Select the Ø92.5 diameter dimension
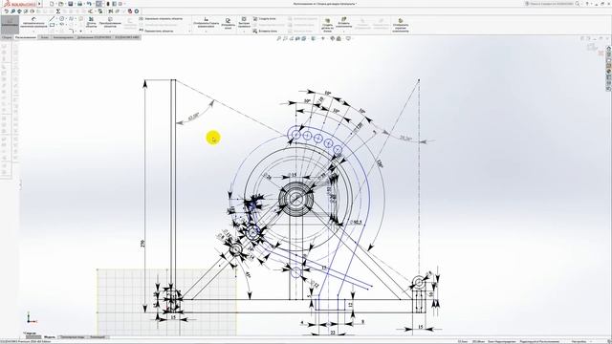The width and height of the screenshot is (612, 344). click(x=356, y=222)
